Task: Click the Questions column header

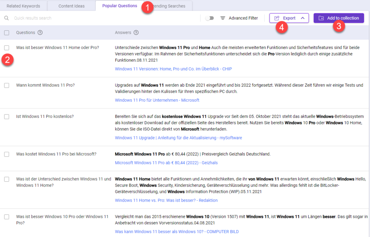Action: pyautogui.click(x=26, y=32)
